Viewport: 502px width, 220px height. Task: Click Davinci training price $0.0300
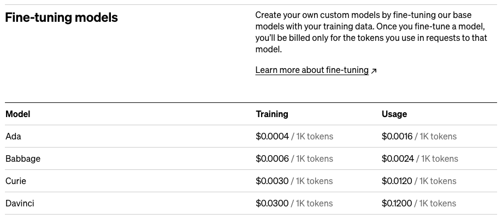coord(272,203)
